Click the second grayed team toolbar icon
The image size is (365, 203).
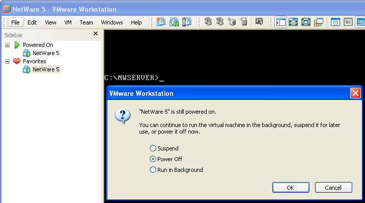click(x=220, y=22)
